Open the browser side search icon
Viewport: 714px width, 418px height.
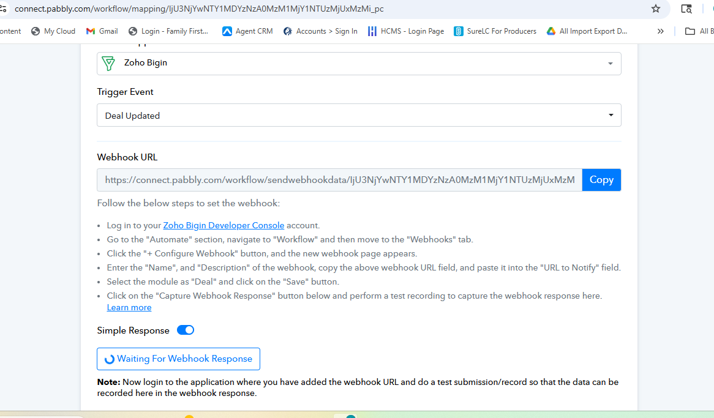point(686,9)
